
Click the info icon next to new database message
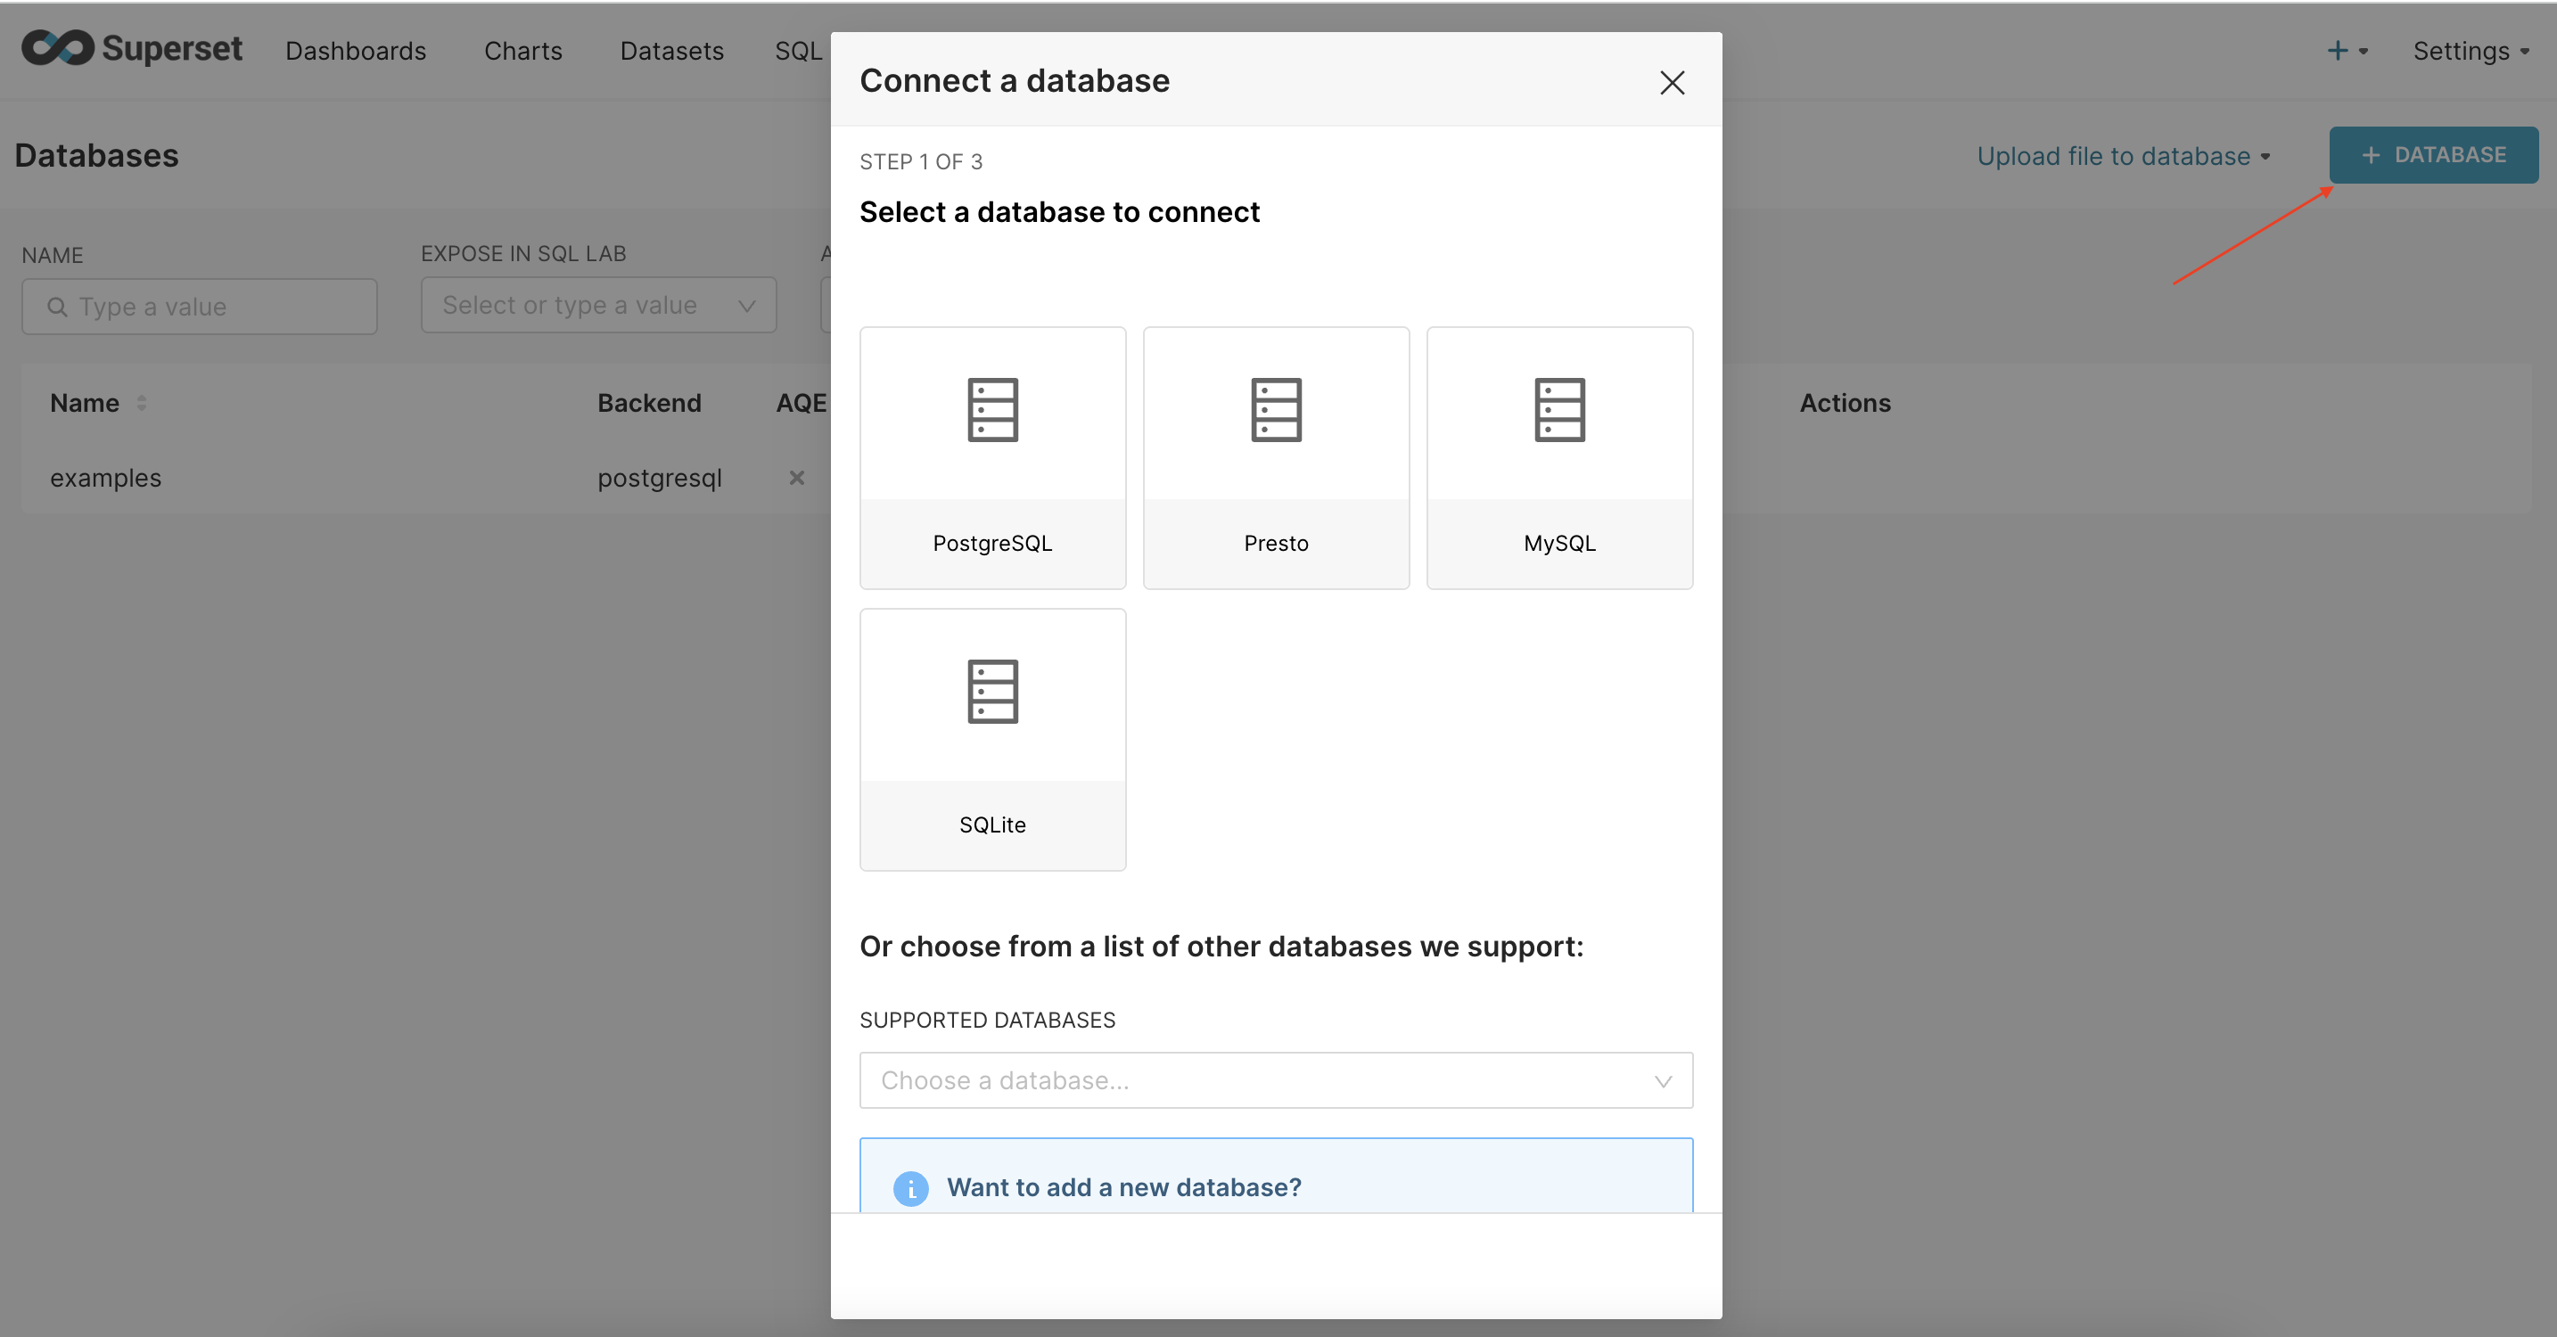[909, 1188]
